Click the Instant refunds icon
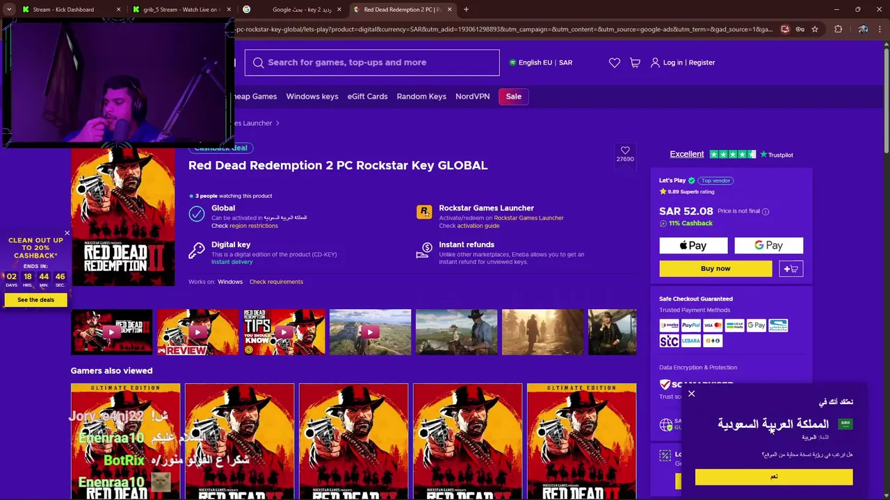The image size is (890, 500). click(424, 251)
